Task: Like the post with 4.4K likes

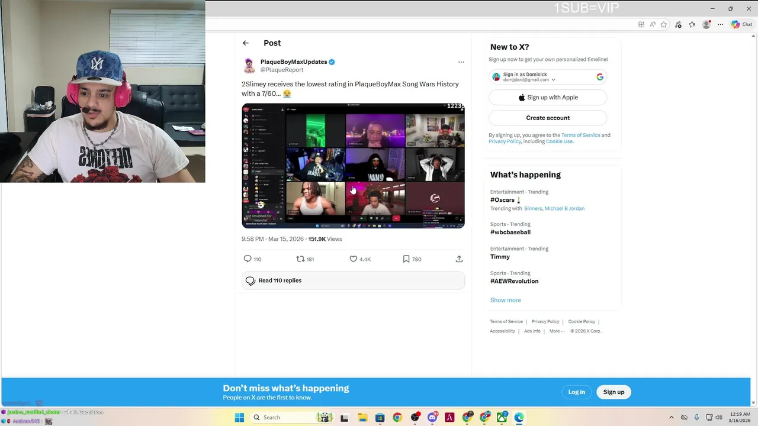Action: (353, 259)
